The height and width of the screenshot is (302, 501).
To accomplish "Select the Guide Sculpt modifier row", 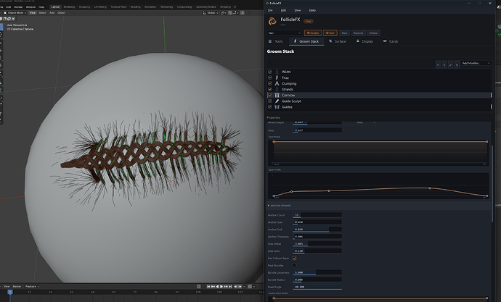I will click(379, 101).
